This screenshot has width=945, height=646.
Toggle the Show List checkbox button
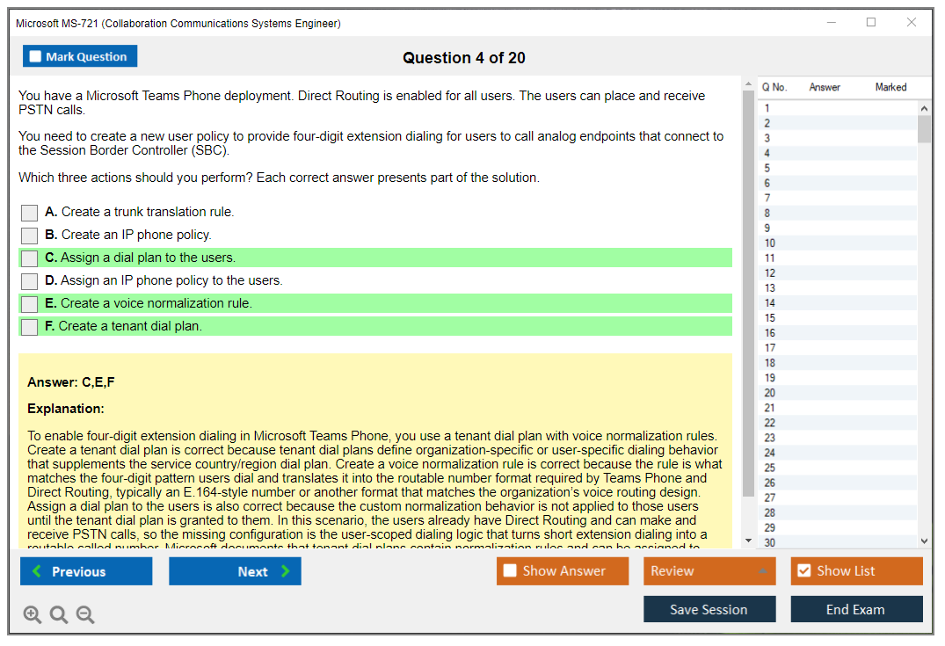click(x=856, y=570)
